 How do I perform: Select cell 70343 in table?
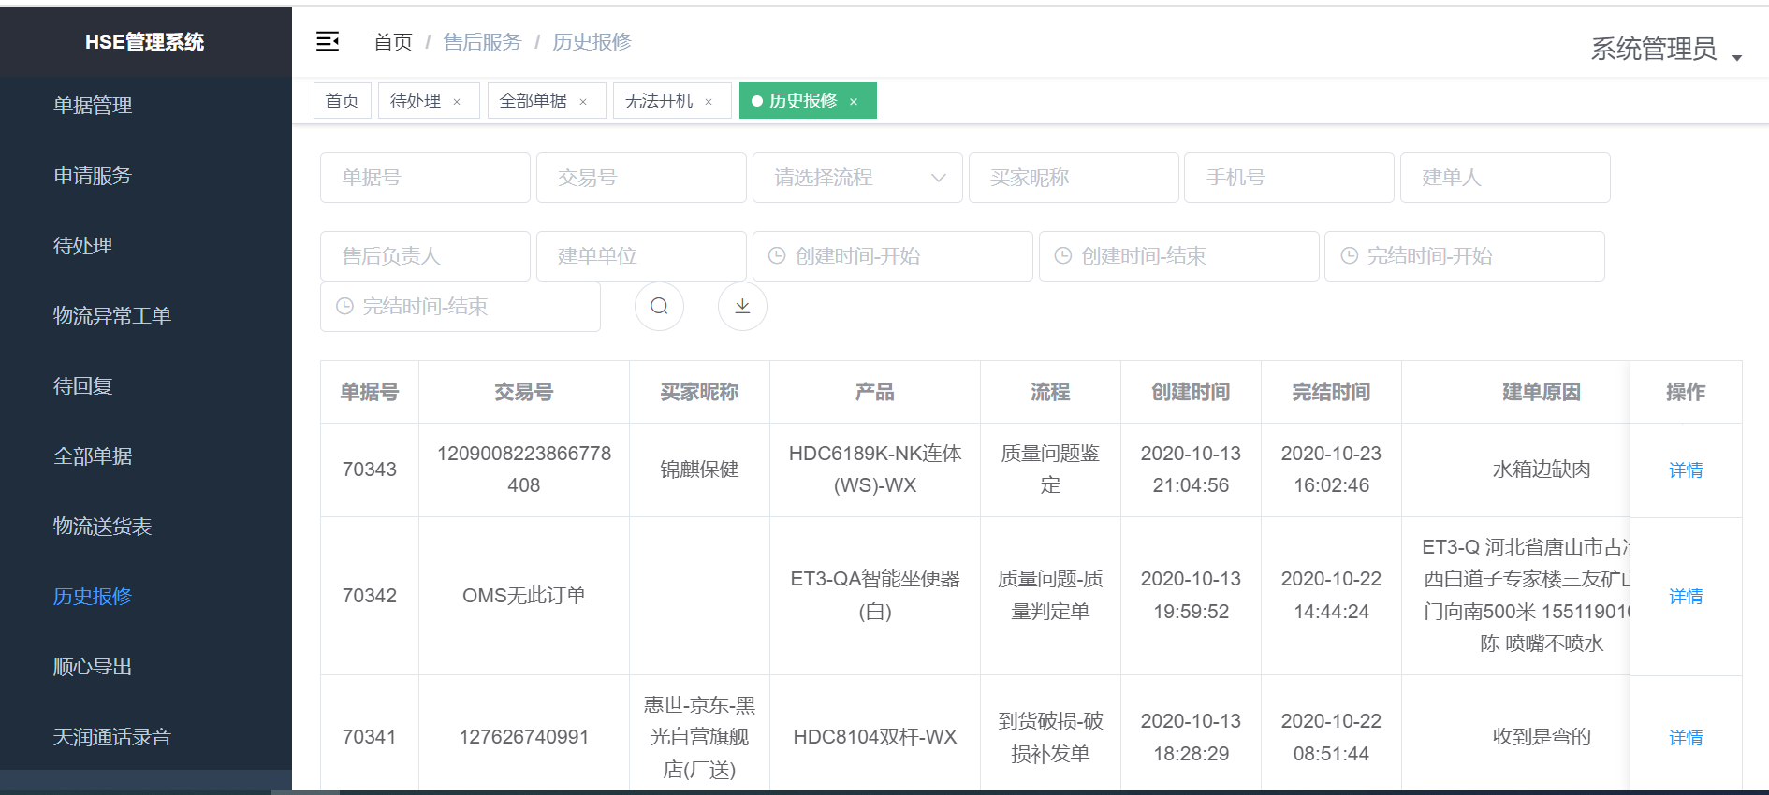pyautogui.click(x=369, y=470)
